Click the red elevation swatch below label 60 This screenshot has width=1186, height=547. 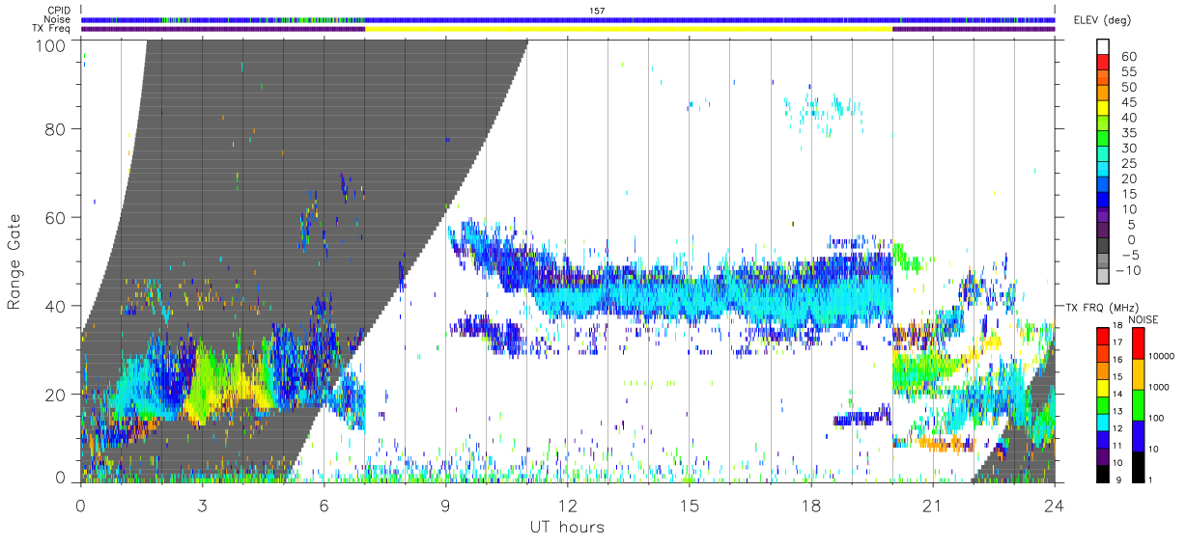pyautogui.click(x=1103, y=62)
